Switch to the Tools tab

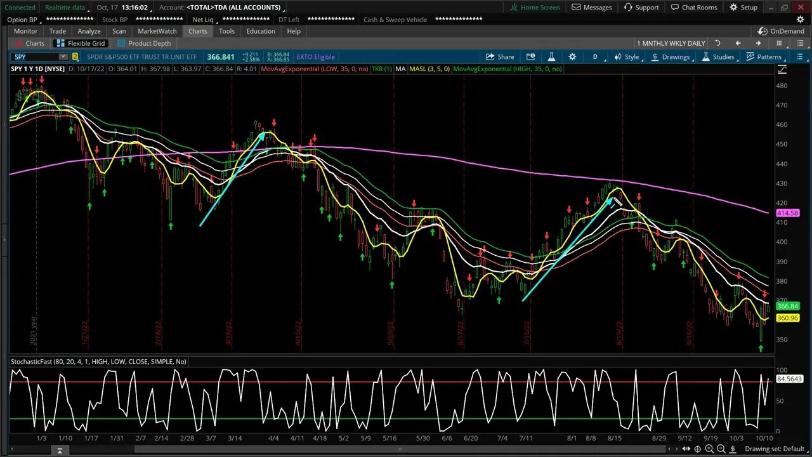226,31
